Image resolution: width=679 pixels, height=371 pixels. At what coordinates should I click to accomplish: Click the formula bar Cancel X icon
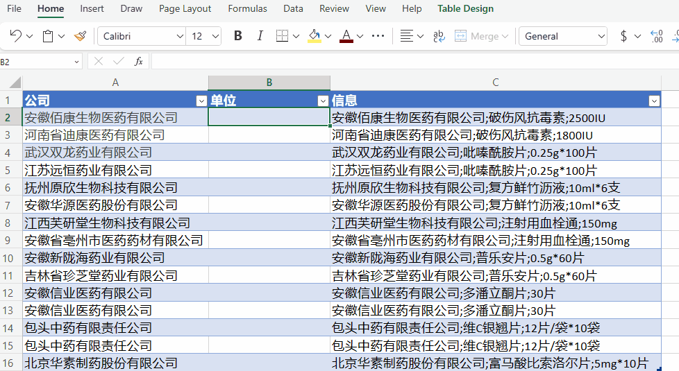99,62
